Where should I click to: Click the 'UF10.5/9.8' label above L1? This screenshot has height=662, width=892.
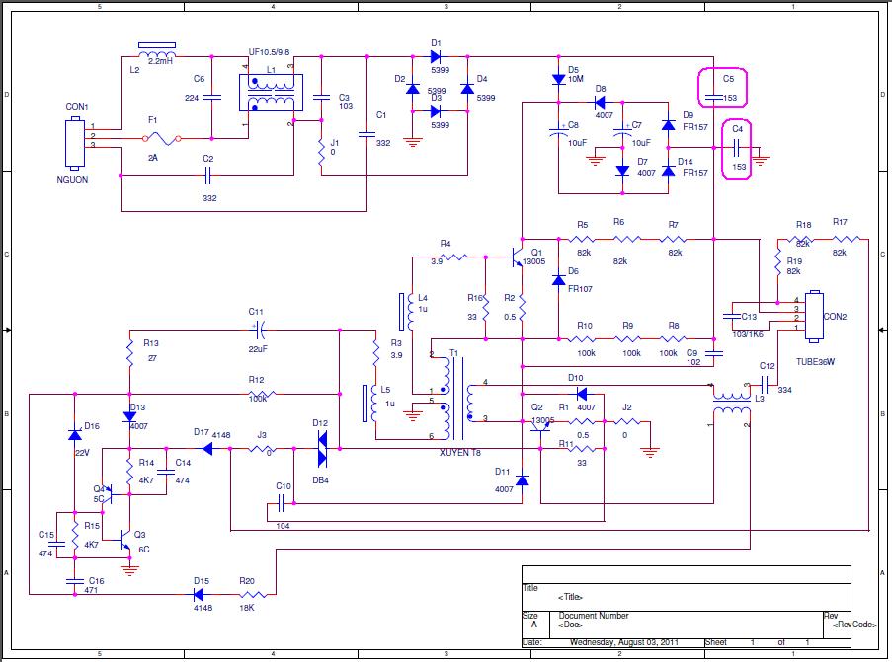(269, 51)
